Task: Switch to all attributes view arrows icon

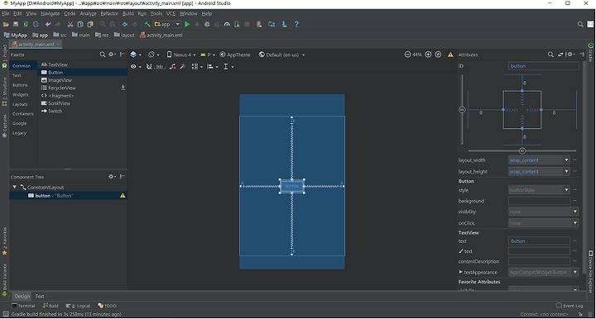Action: point(560,55)
